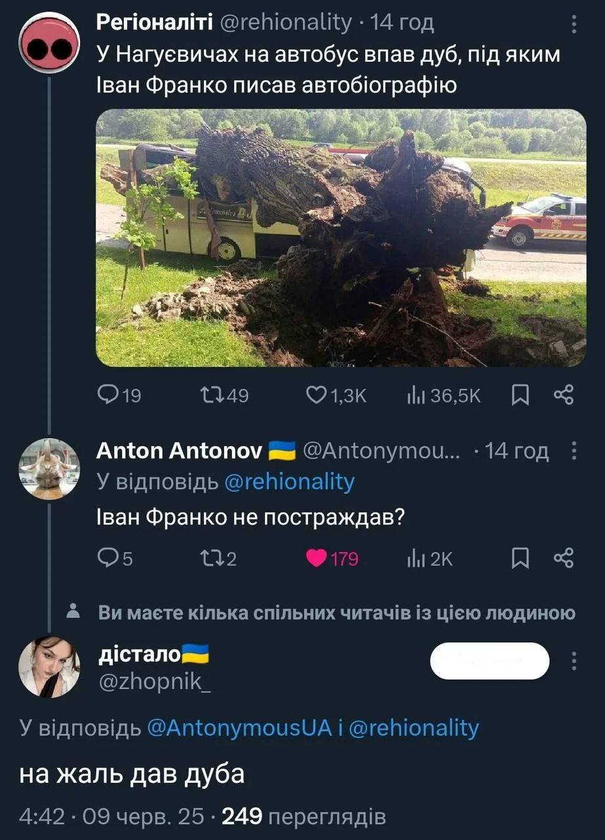This screenshot has width=605, height=840.
Task: Retweet Anton Antonov's reply
Action: point(210,558)
